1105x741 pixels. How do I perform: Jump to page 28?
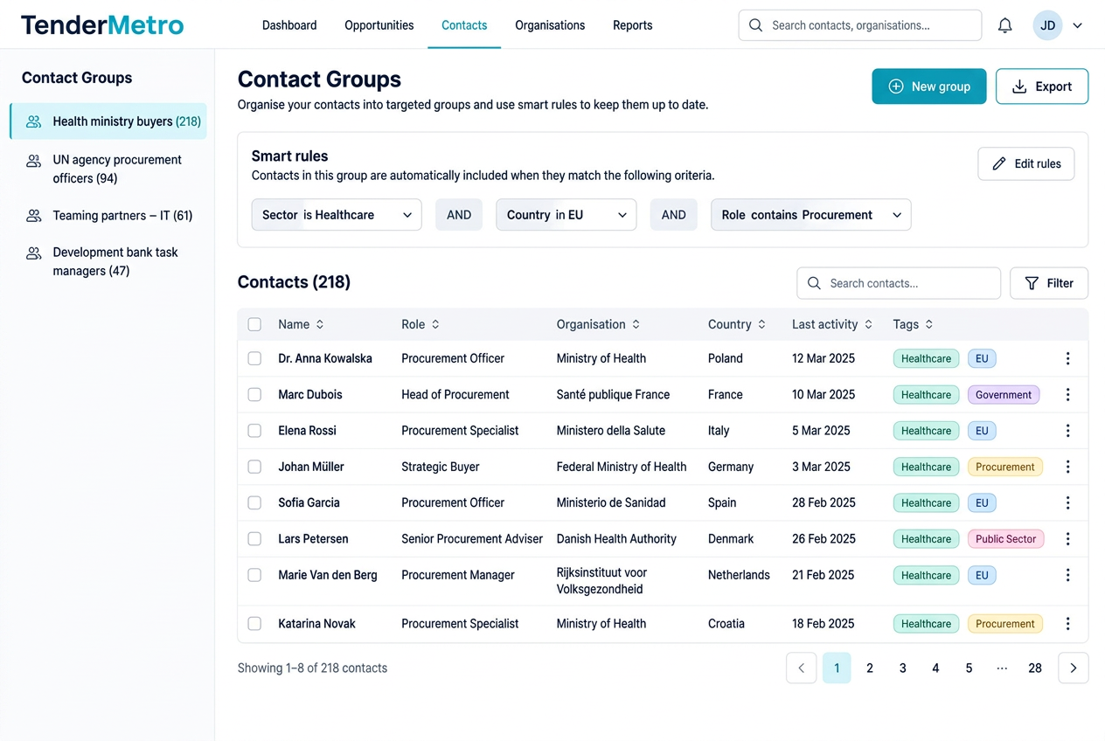click(x=1035, y=668)
